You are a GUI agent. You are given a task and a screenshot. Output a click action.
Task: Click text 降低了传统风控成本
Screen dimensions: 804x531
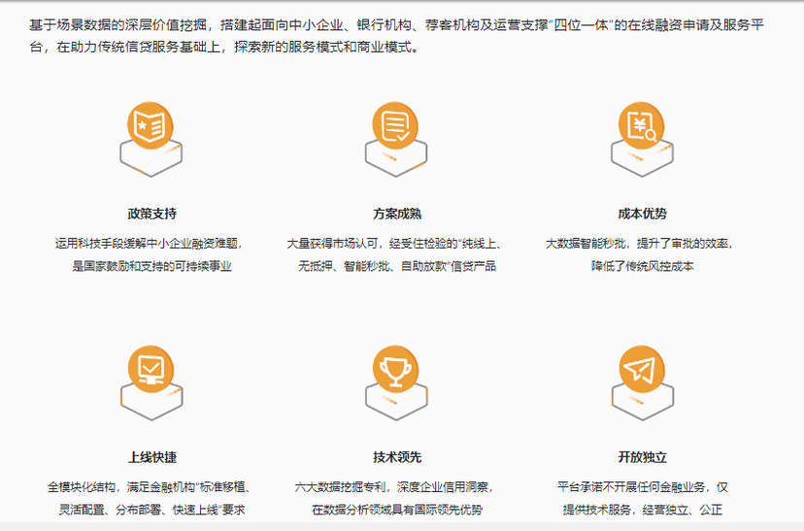[x=643, y=266]
